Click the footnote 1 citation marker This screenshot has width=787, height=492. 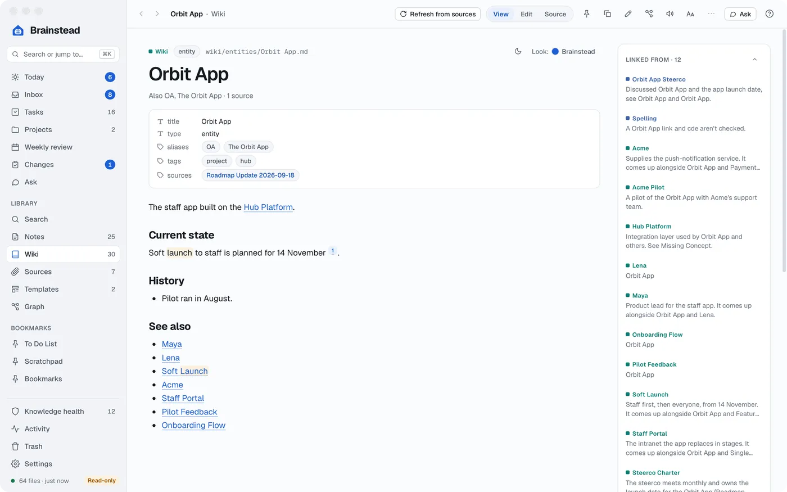pyautogui.click(x=333, y=251)
